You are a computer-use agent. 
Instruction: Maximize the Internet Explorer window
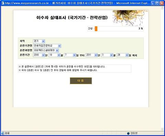(x=157, y=3)
